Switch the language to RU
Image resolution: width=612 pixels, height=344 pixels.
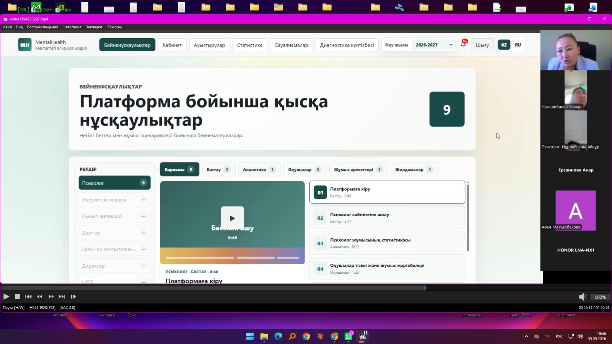tap(518, 45)
